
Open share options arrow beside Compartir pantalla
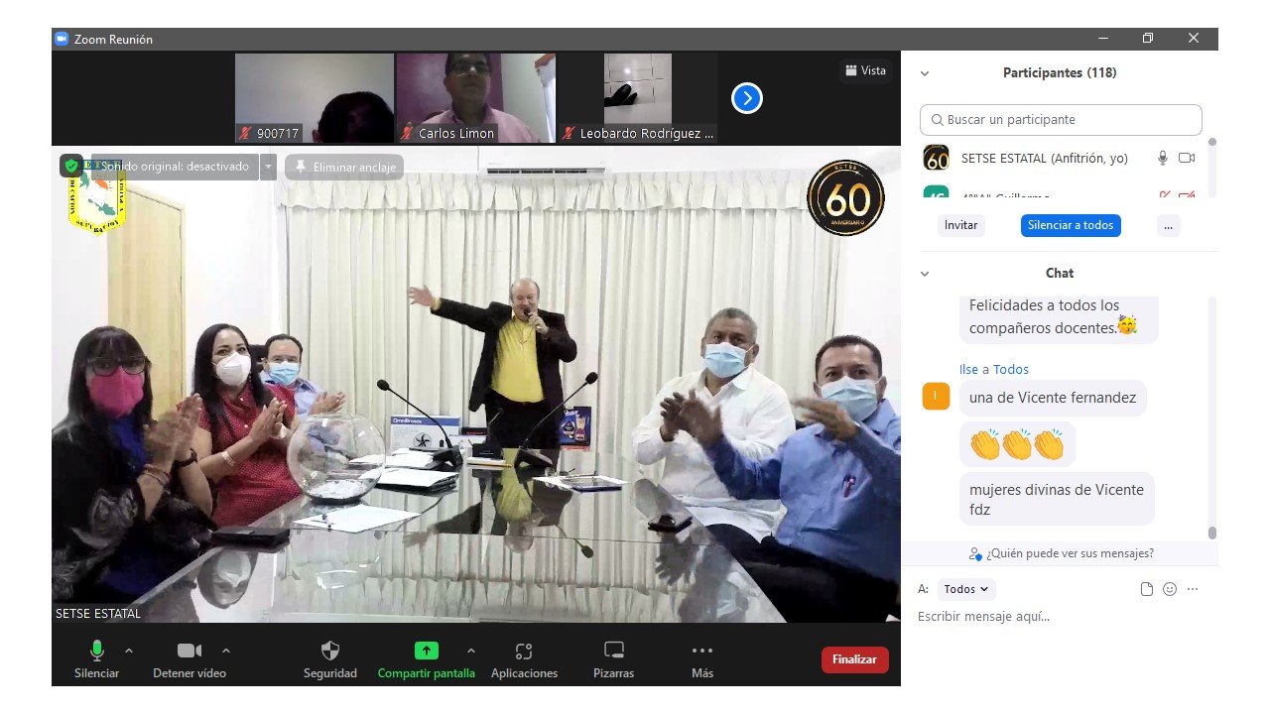click(x=471, y=651)
